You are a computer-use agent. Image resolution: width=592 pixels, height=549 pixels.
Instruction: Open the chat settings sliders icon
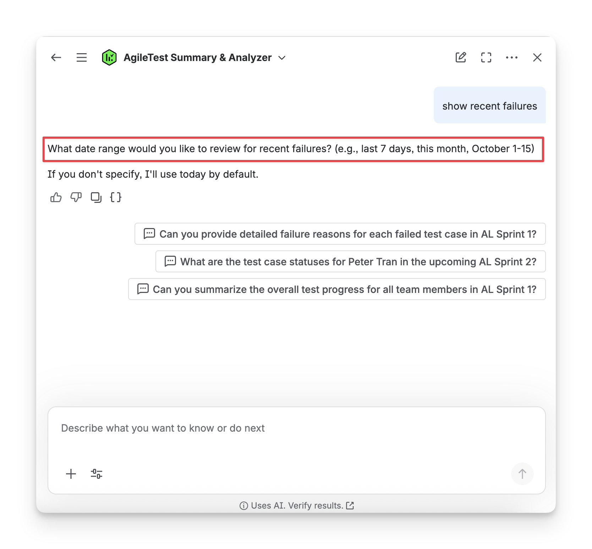[x=97, y=474]
